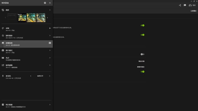Screen dimensions: 198x111
Task: Switch microphone mode with right arrow
Action: pos(49,76)
